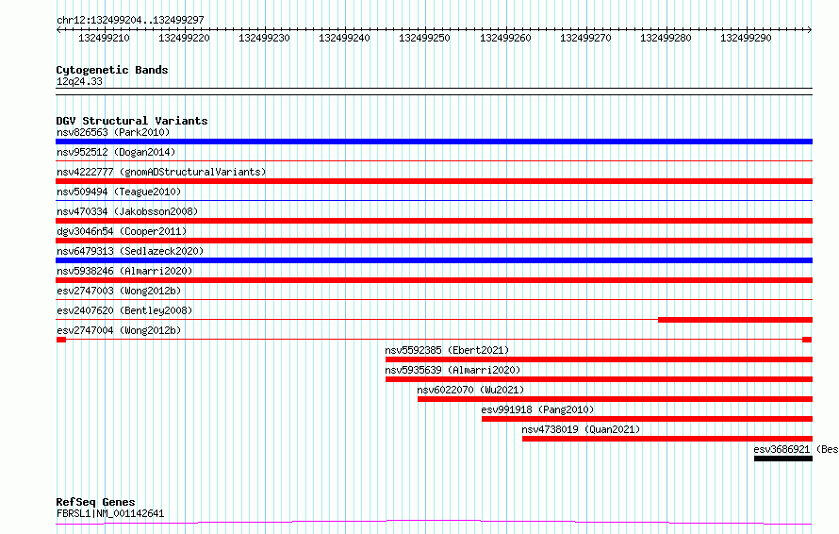Click the black bar under esv3686921
Viewport: 839px width, 534px height.
(783, 459)
